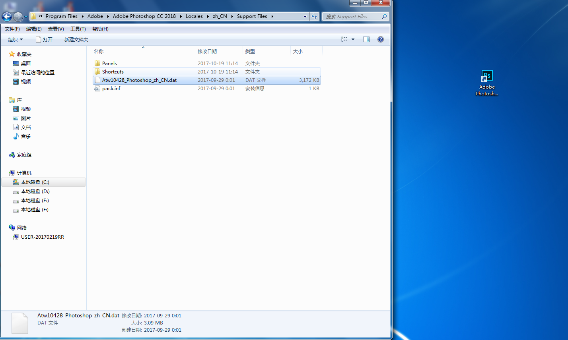Click Support Files breadcrumb segment
This screenshot has width=568, height=340.
(x=252, y=16)
